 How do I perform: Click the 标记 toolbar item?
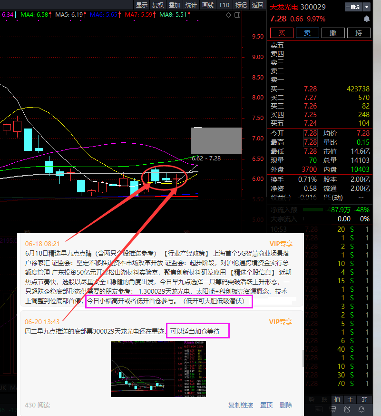241,5
